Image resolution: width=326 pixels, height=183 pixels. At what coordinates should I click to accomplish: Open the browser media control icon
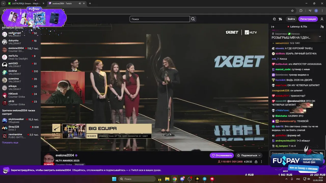point(310,11)
